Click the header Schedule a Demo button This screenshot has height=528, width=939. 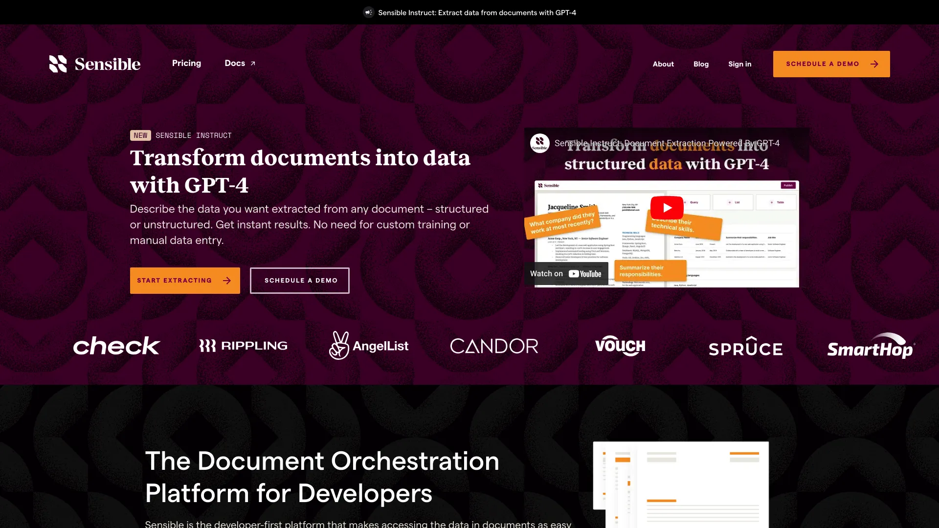(x=831, y=64)
